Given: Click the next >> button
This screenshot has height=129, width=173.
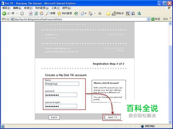Looking at the screenshot, I should coord(112,117).
